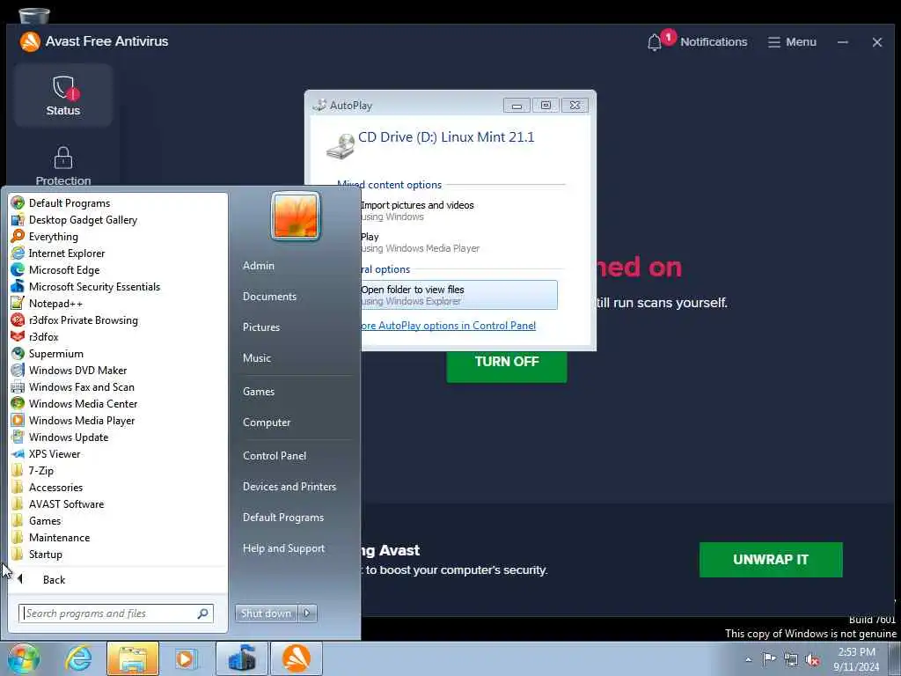
Task: Launch the r3dfox browser icon
Action: point(18,336)
